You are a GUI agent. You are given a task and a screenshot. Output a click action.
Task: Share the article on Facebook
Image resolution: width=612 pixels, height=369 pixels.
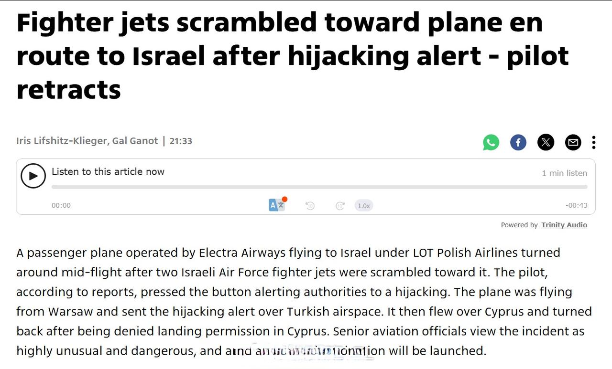click(x=518, y=142)
